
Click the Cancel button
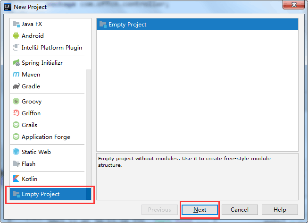[240, 210]
